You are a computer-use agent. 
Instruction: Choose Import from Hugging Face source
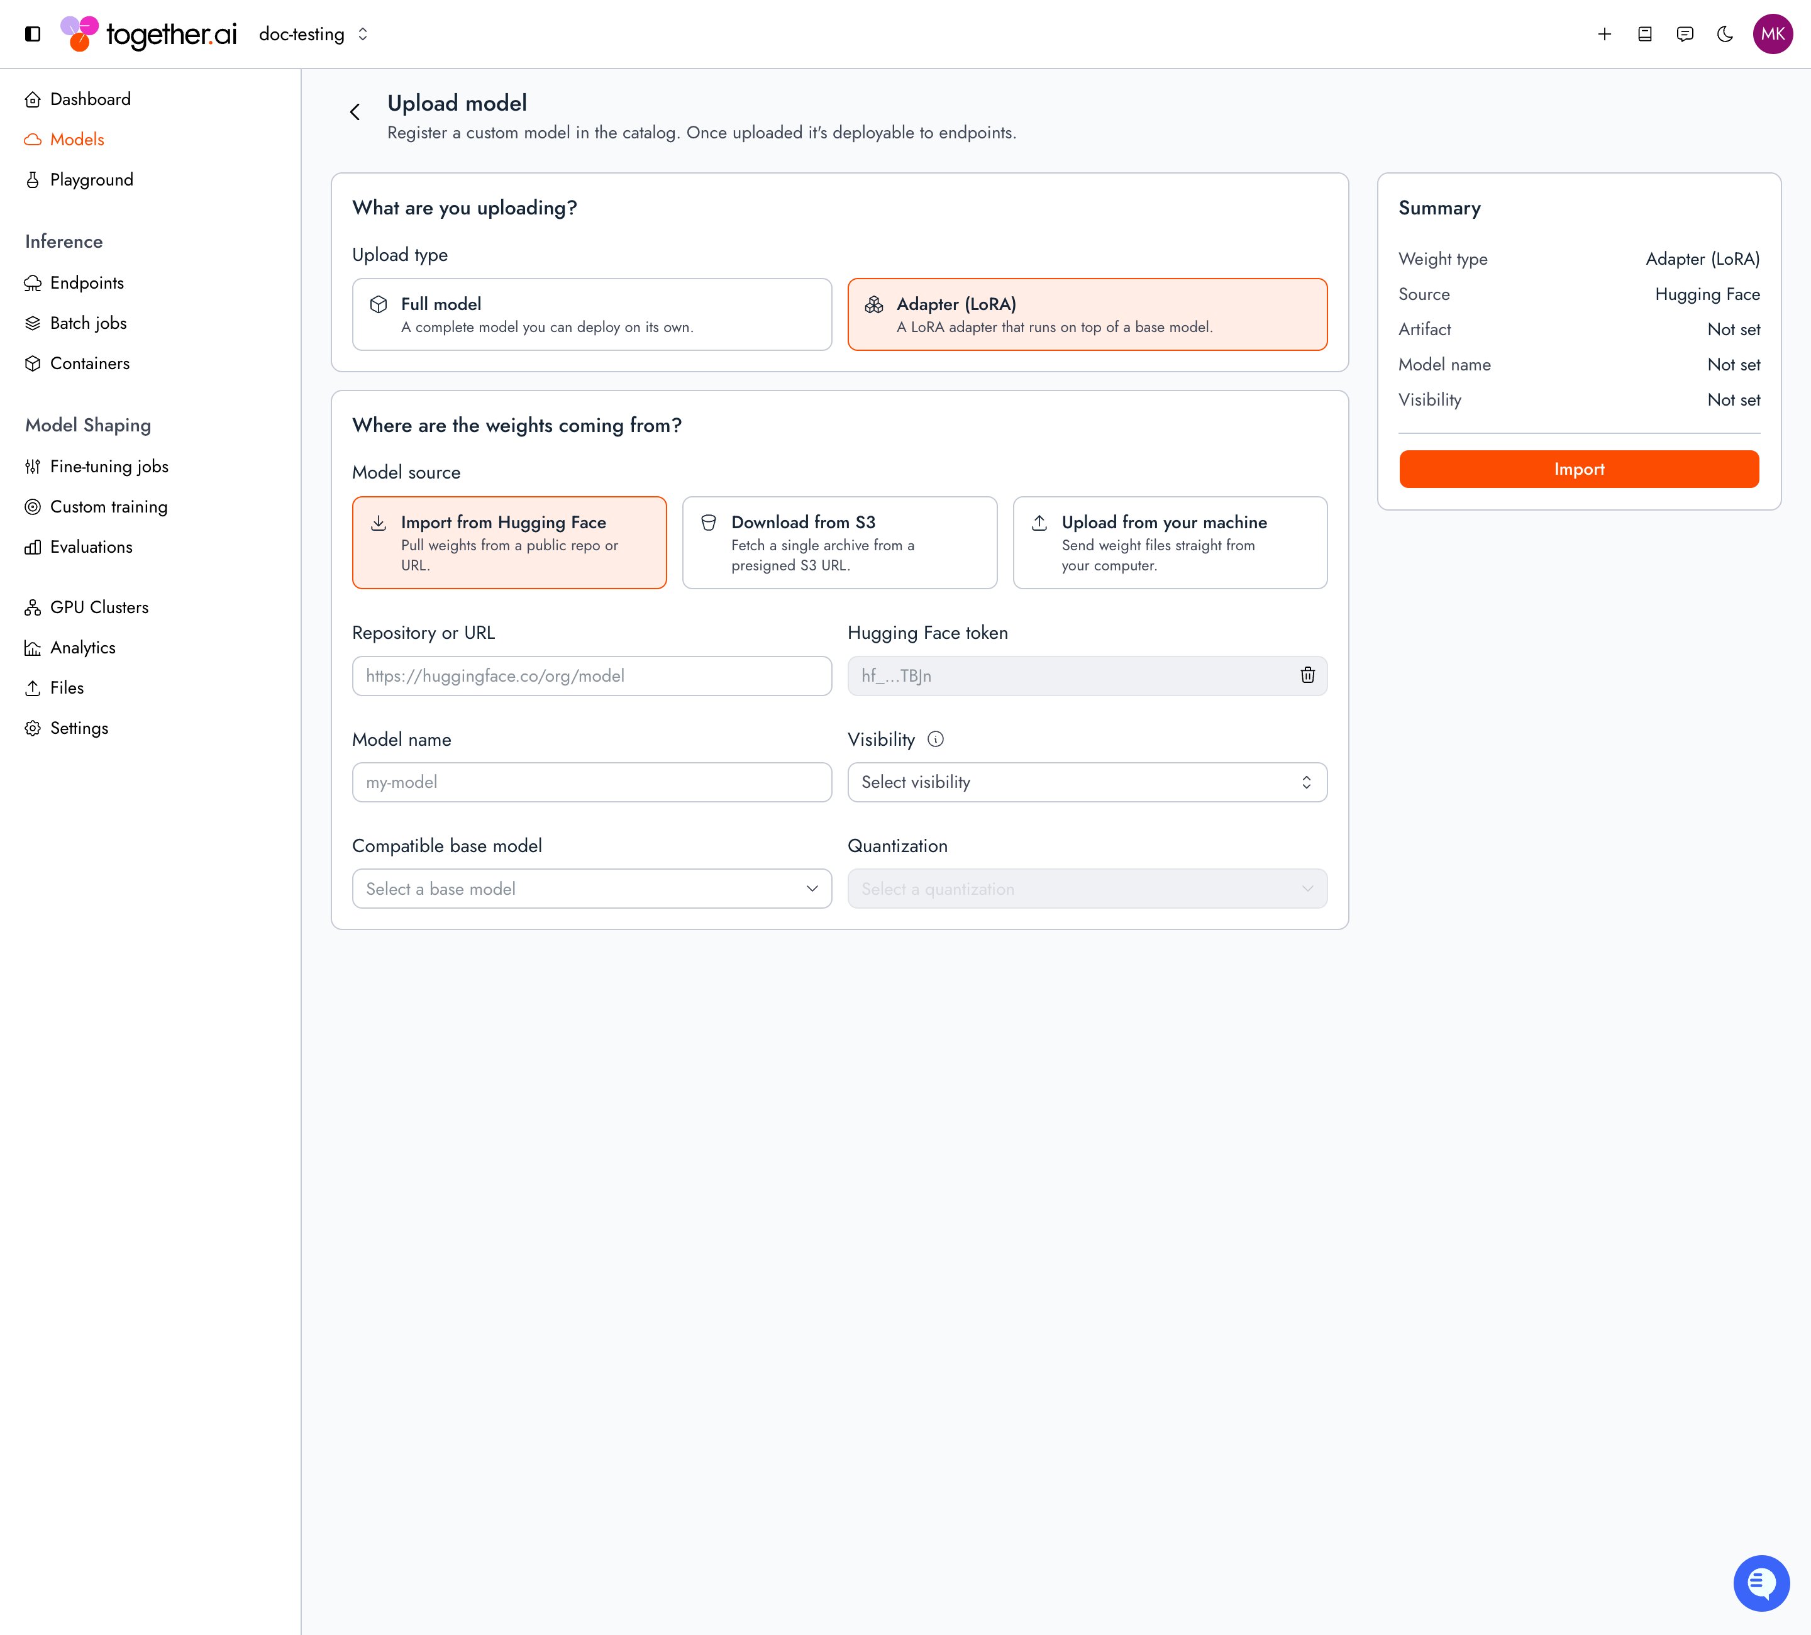coord(509,543)
